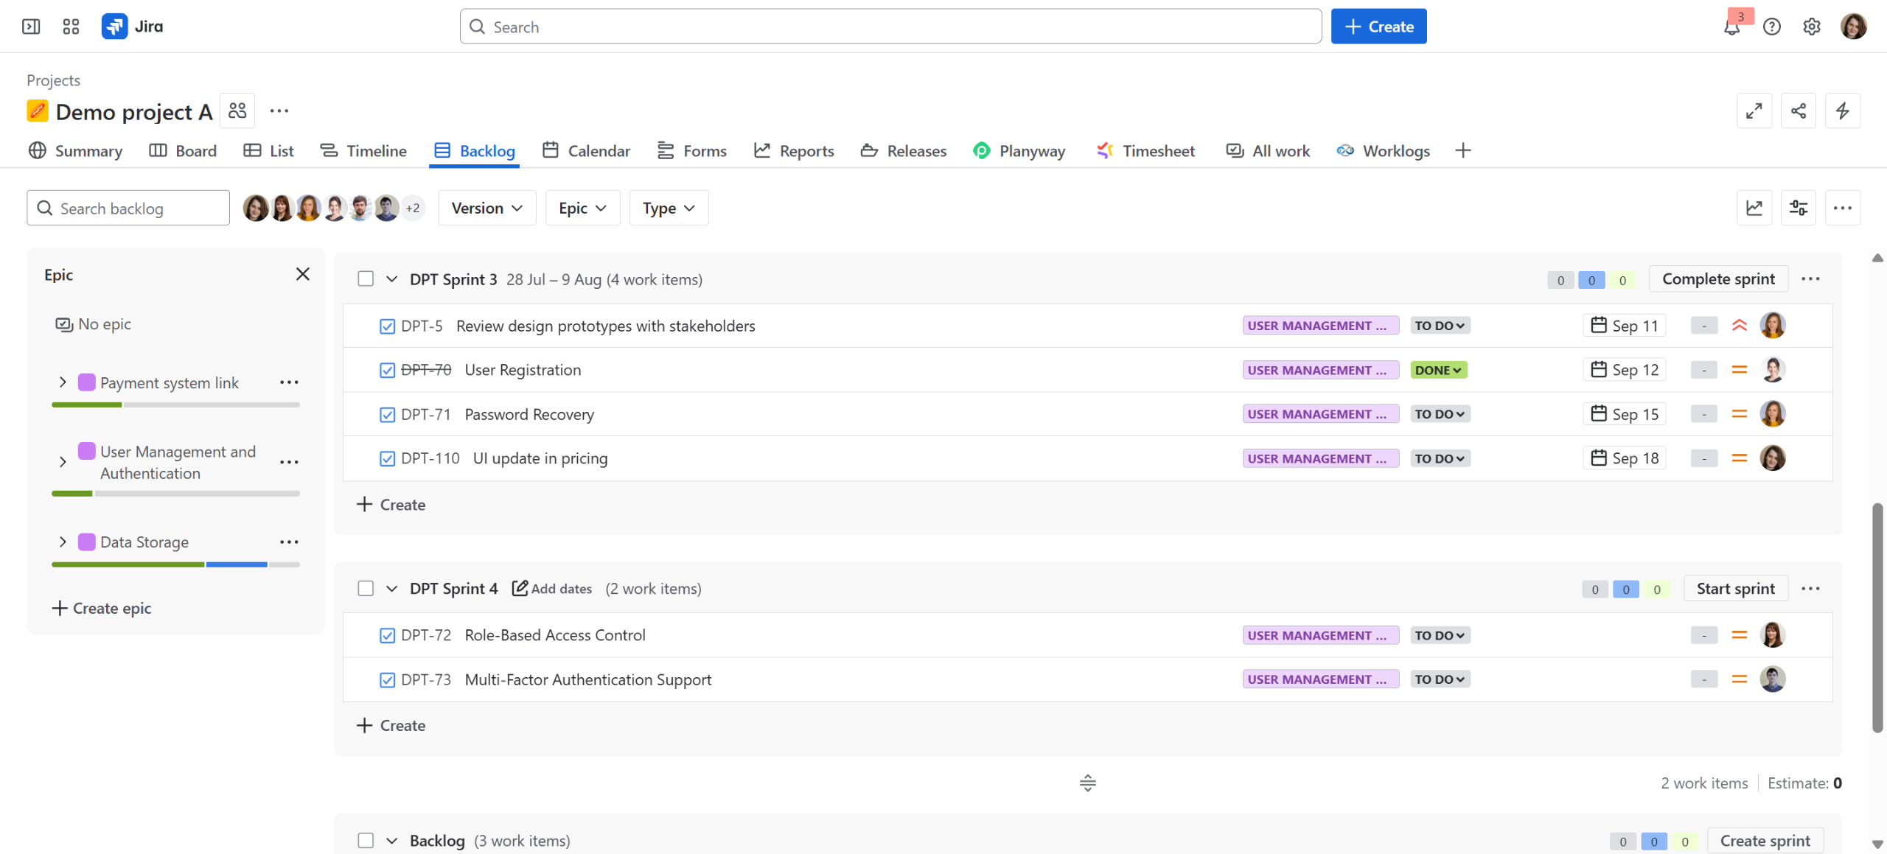Select the DPT Sprint 4 checkbox

[x=366, y=588]
